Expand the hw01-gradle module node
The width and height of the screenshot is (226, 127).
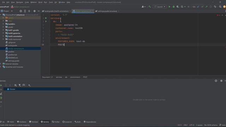3,30
